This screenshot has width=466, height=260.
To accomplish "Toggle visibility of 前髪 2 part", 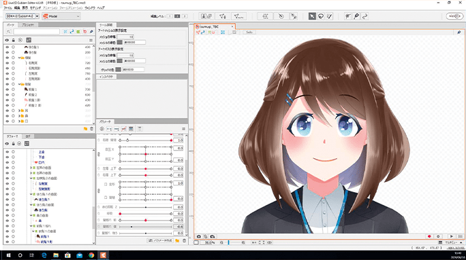I will coord(7,95).
